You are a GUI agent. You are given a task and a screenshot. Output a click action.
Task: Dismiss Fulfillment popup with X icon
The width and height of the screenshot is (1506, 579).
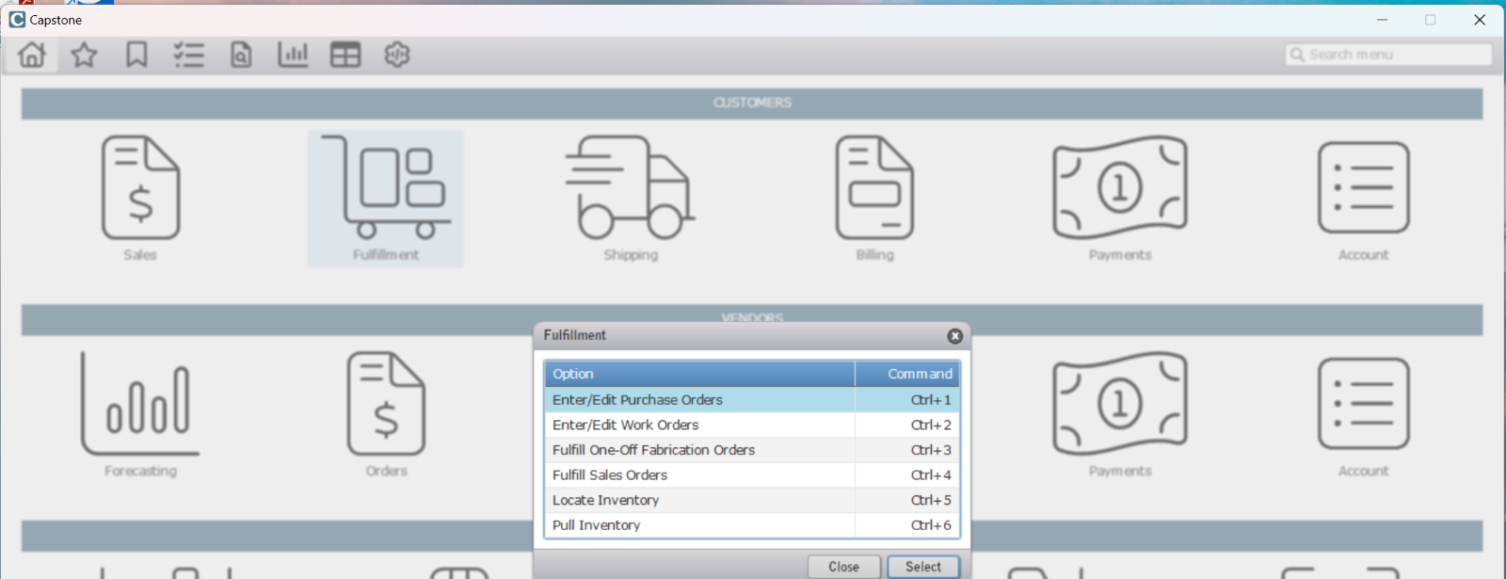pyautogui.click(x=954, y=336)
